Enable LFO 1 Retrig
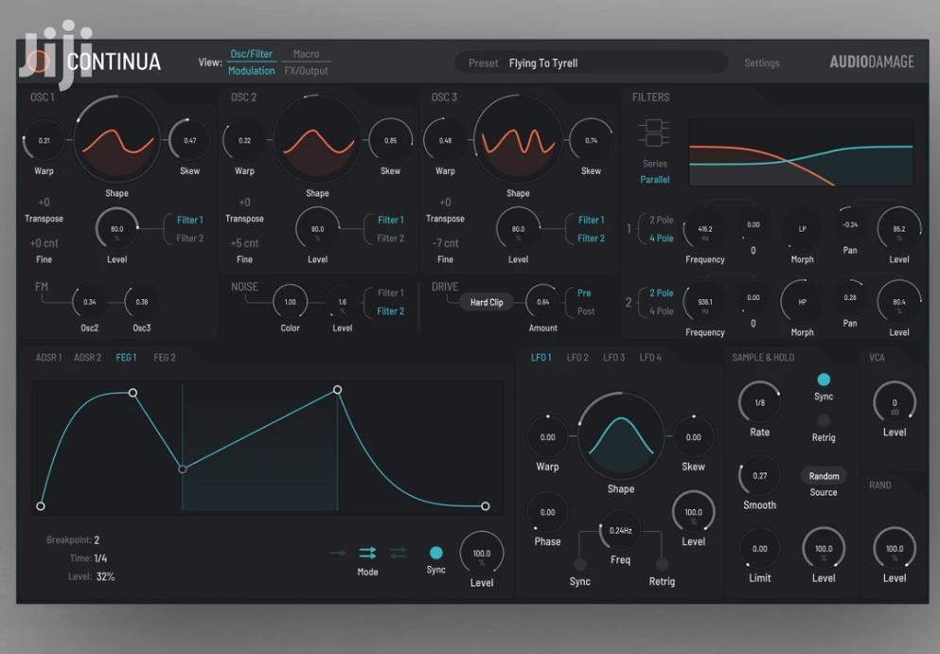Viewport: 940px width, 654px height. (662, 564)
